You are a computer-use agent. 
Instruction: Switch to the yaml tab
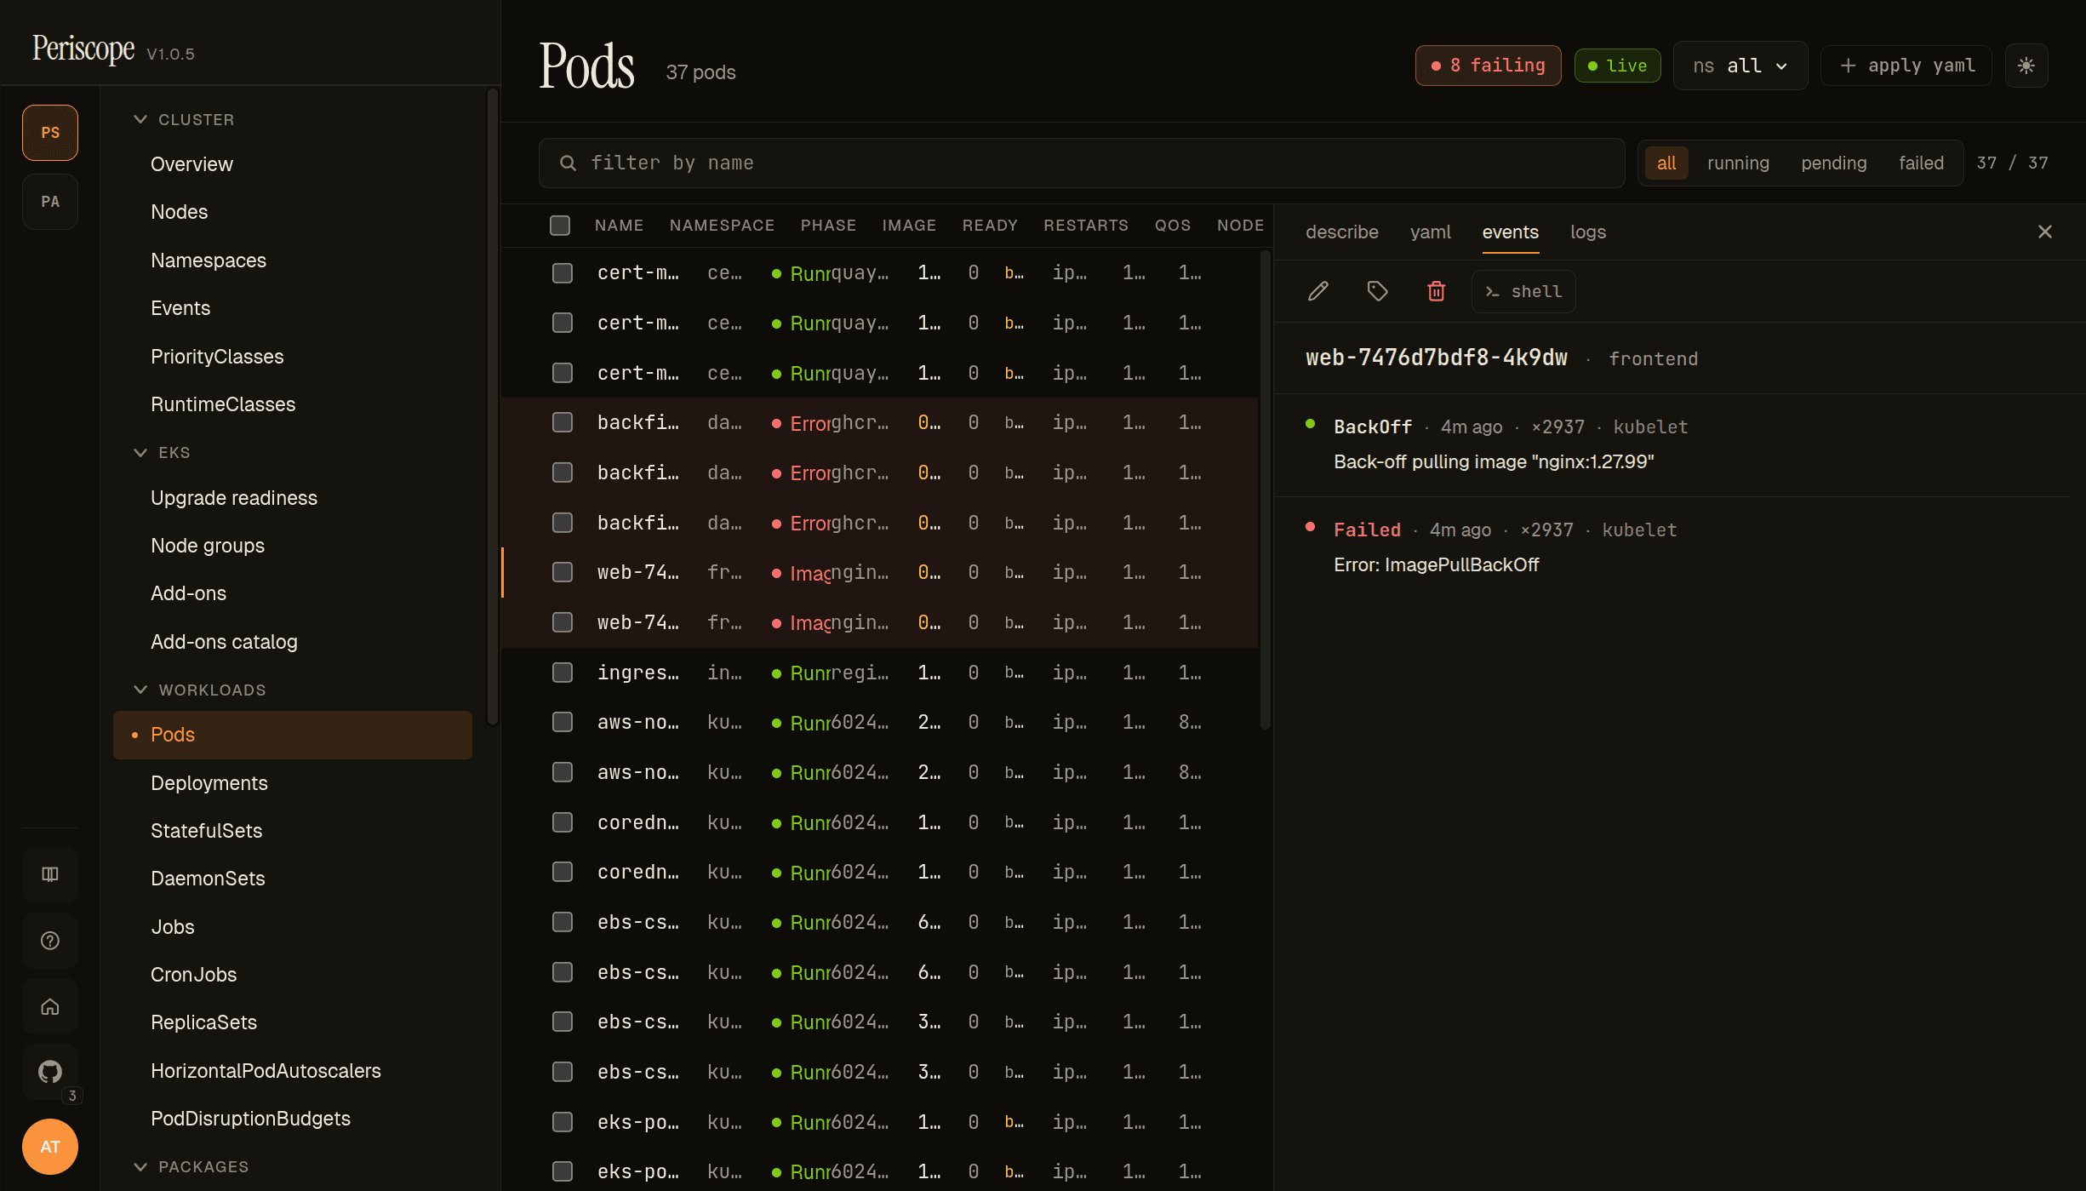(x=1431, y=232)
